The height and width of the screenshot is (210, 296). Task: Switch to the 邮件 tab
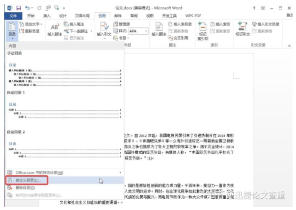coord(118,16)
